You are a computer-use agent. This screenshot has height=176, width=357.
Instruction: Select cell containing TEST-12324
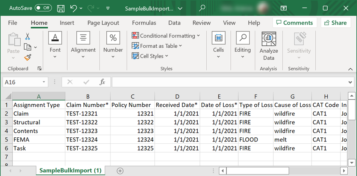point(87,140)
